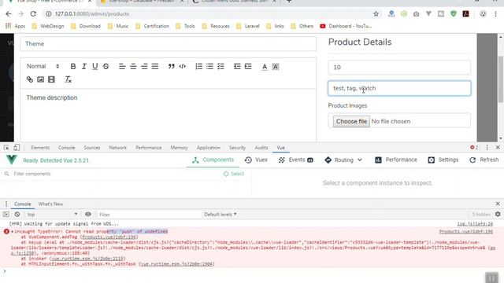Justify text in editor
The height and width of the screenshot is (283, 504).
click(x=155, y=66)
